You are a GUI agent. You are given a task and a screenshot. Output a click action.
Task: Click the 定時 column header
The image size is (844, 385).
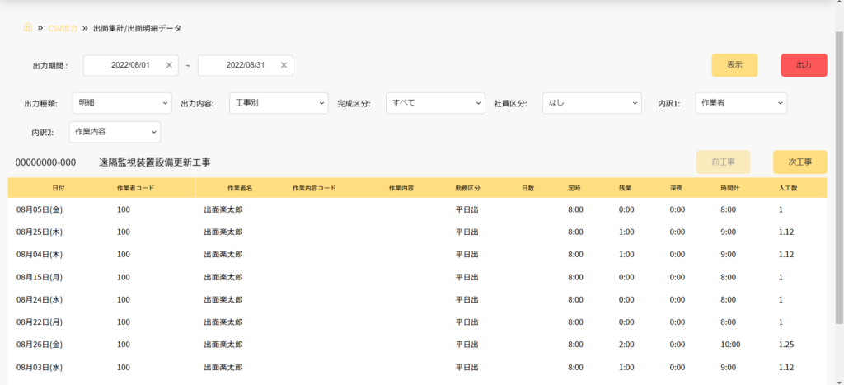574,189
